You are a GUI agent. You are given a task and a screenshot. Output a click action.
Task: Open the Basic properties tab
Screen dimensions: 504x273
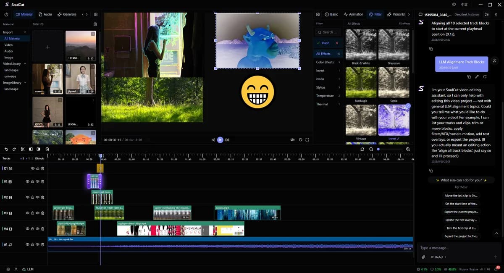pos(331,14)
